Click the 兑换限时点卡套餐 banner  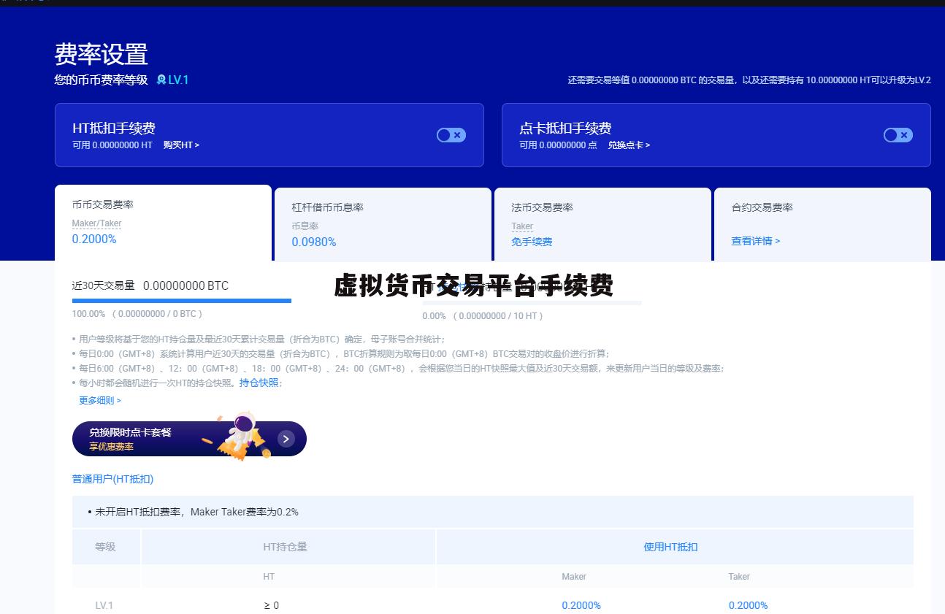click(146, 438)
